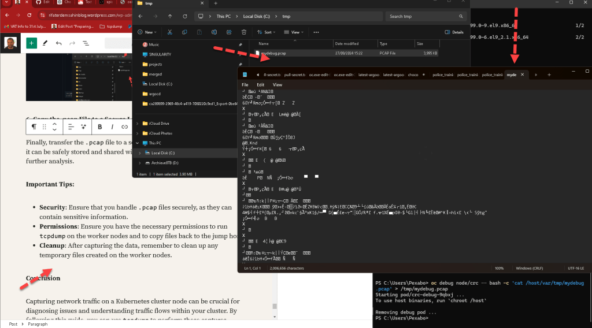The image size is (592, 328).
Task: Click the Delete trash icon in Explorer
Action: click(x=244, y=32)
